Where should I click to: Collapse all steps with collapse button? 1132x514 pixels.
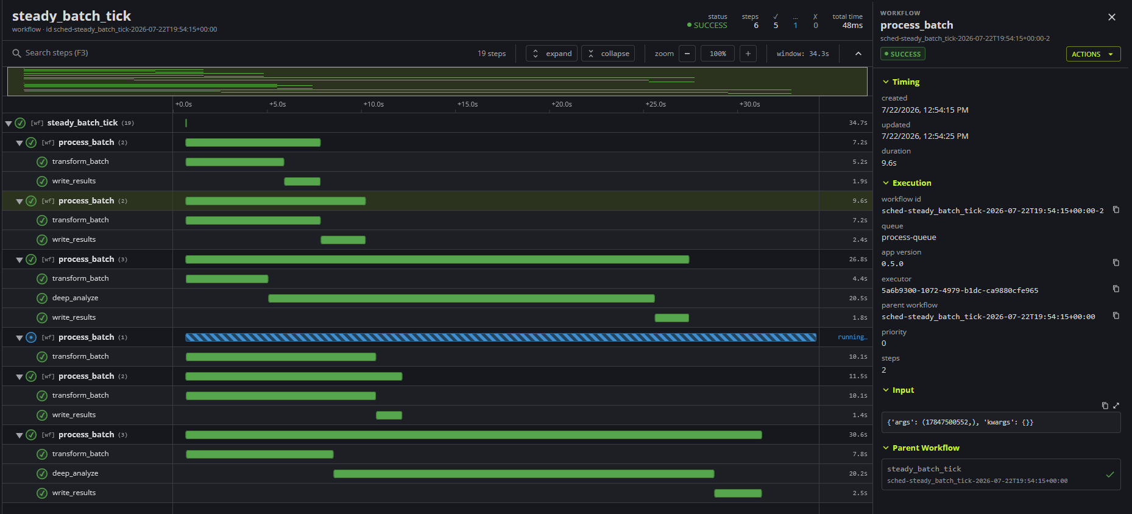(608, 54)
